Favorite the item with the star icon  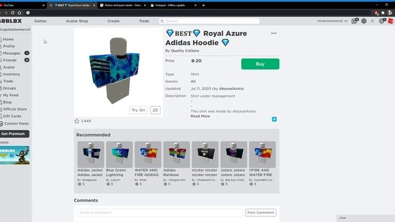(x=77, y=121)
